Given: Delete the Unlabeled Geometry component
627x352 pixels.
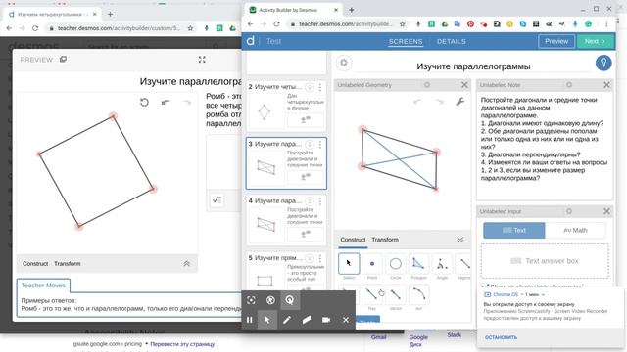Looking at the screenshot, I should [x=464, y=85].
